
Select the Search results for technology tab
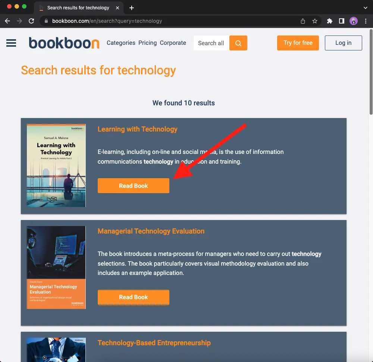78,8
